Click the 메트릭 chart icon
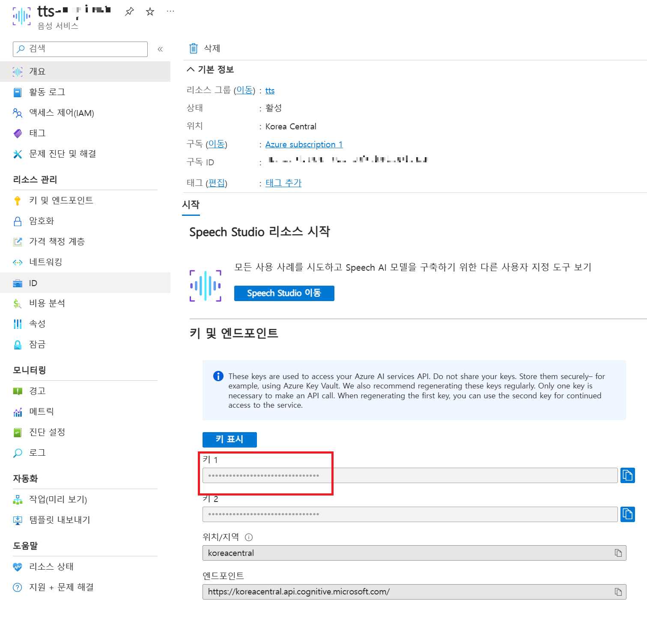This screenshot has height=630, width=647. [18, 412]
